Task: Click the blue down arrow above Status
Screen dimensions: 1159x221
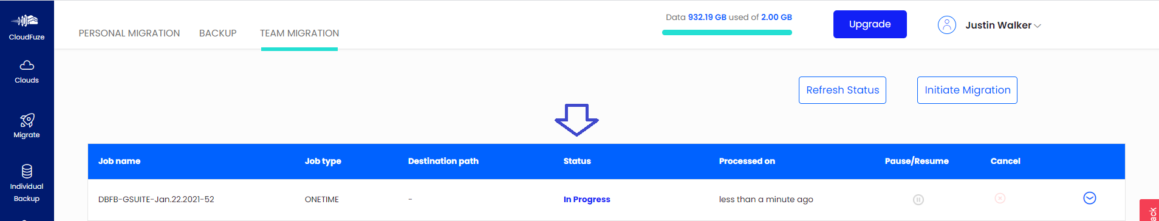Action: (x=576, y=120)
